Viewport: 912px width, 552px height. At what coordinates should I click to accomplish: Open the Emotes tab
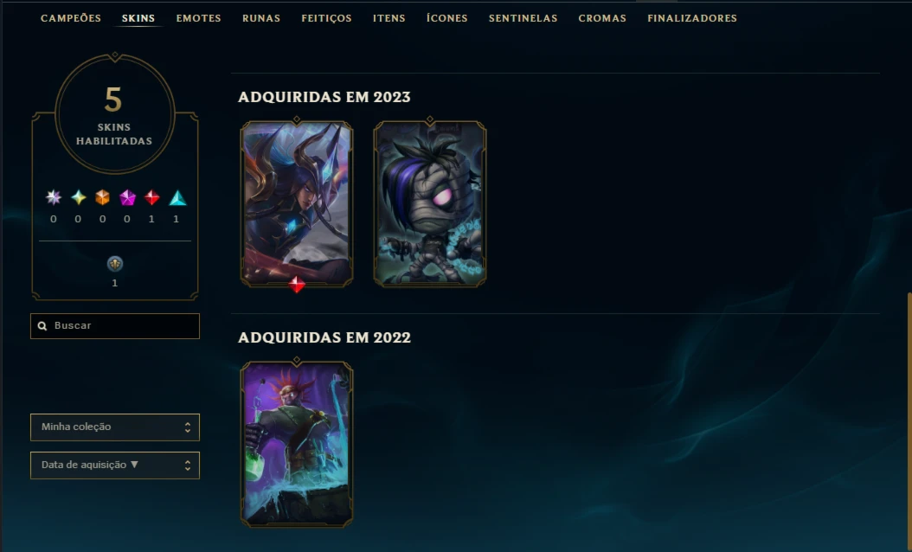(199, 18)
